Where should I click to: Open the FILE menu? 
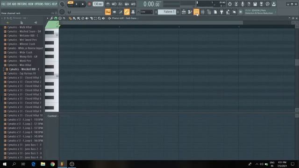[3, 4]
